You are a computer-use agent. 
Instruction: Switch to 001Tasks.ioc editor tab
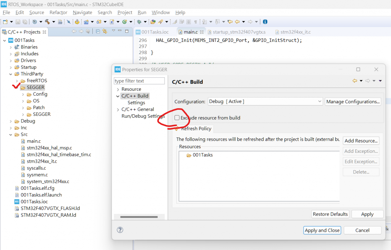[x=152, y=32]
